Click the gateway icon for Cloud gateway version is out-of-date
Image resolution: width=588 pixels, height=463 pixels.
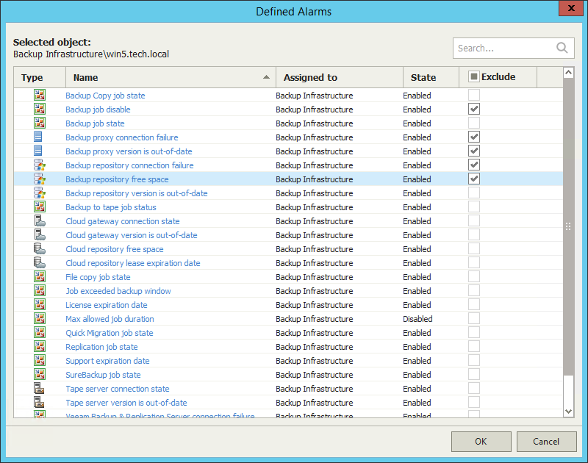tap(40, 234)
